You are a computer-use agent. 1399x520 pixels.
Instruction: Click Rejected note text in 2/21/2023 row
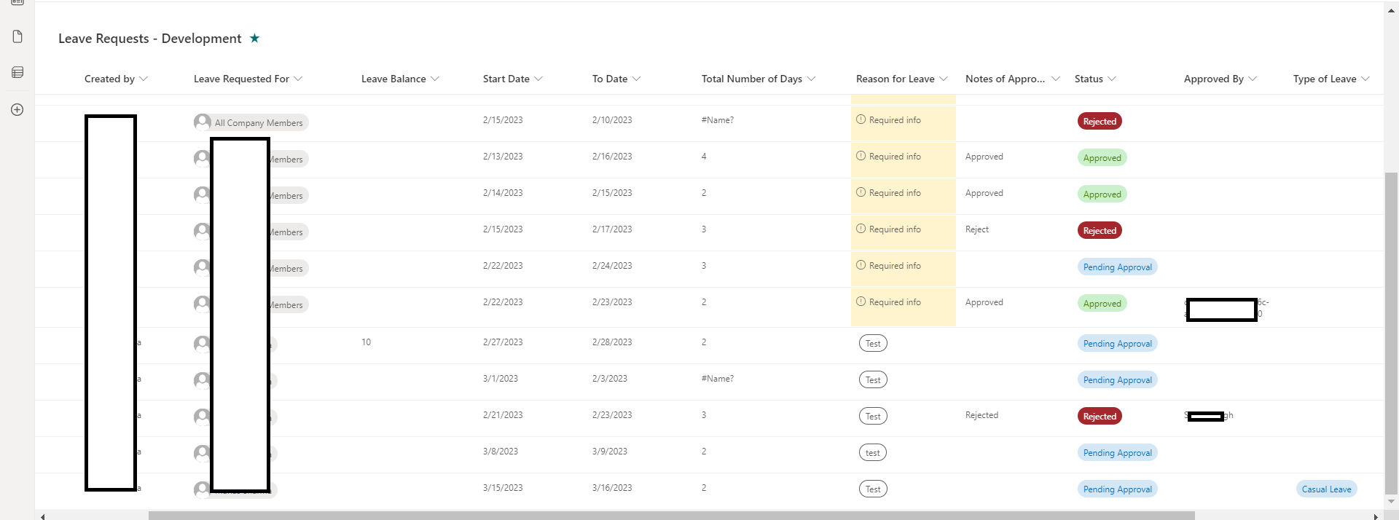pyautogui.click(x=981, y=415)
